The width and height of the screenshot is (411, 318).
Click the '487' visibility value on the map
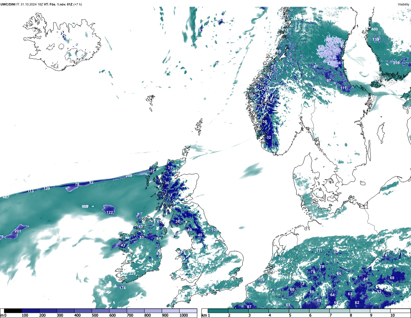coord(6,197)
